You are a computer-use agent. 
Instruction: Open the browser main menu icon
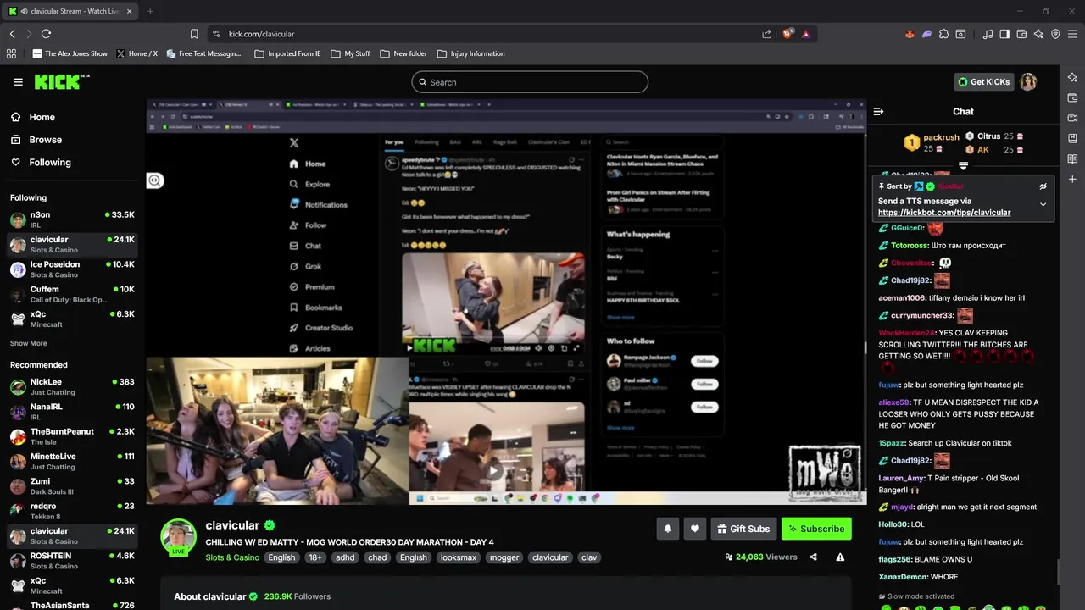point(1073,34)
